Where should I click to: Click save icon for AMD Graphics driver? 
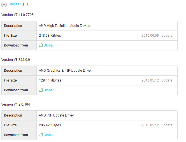(x=41, y=90)
